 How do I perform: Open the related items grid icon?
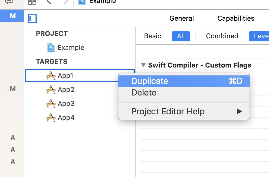point(32,2)
